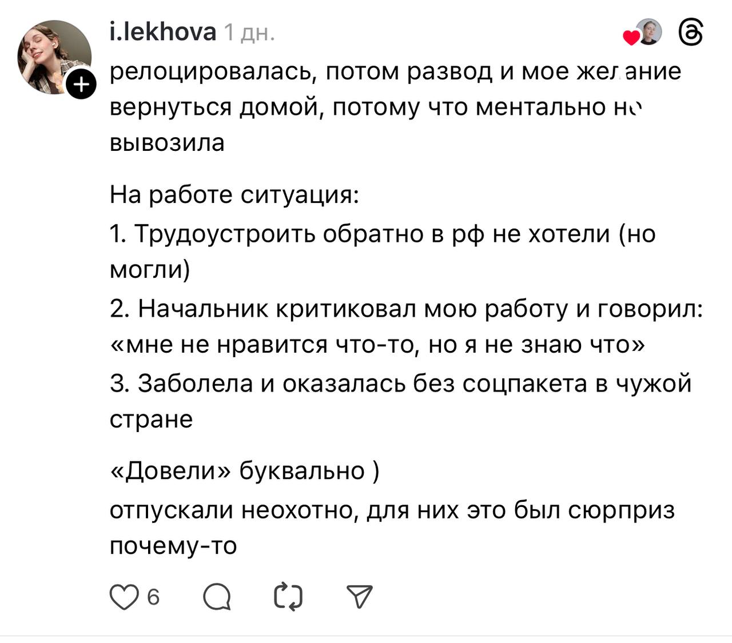
Task: Click the "«Довели» буквально )" line
Action: coord(244,470)
